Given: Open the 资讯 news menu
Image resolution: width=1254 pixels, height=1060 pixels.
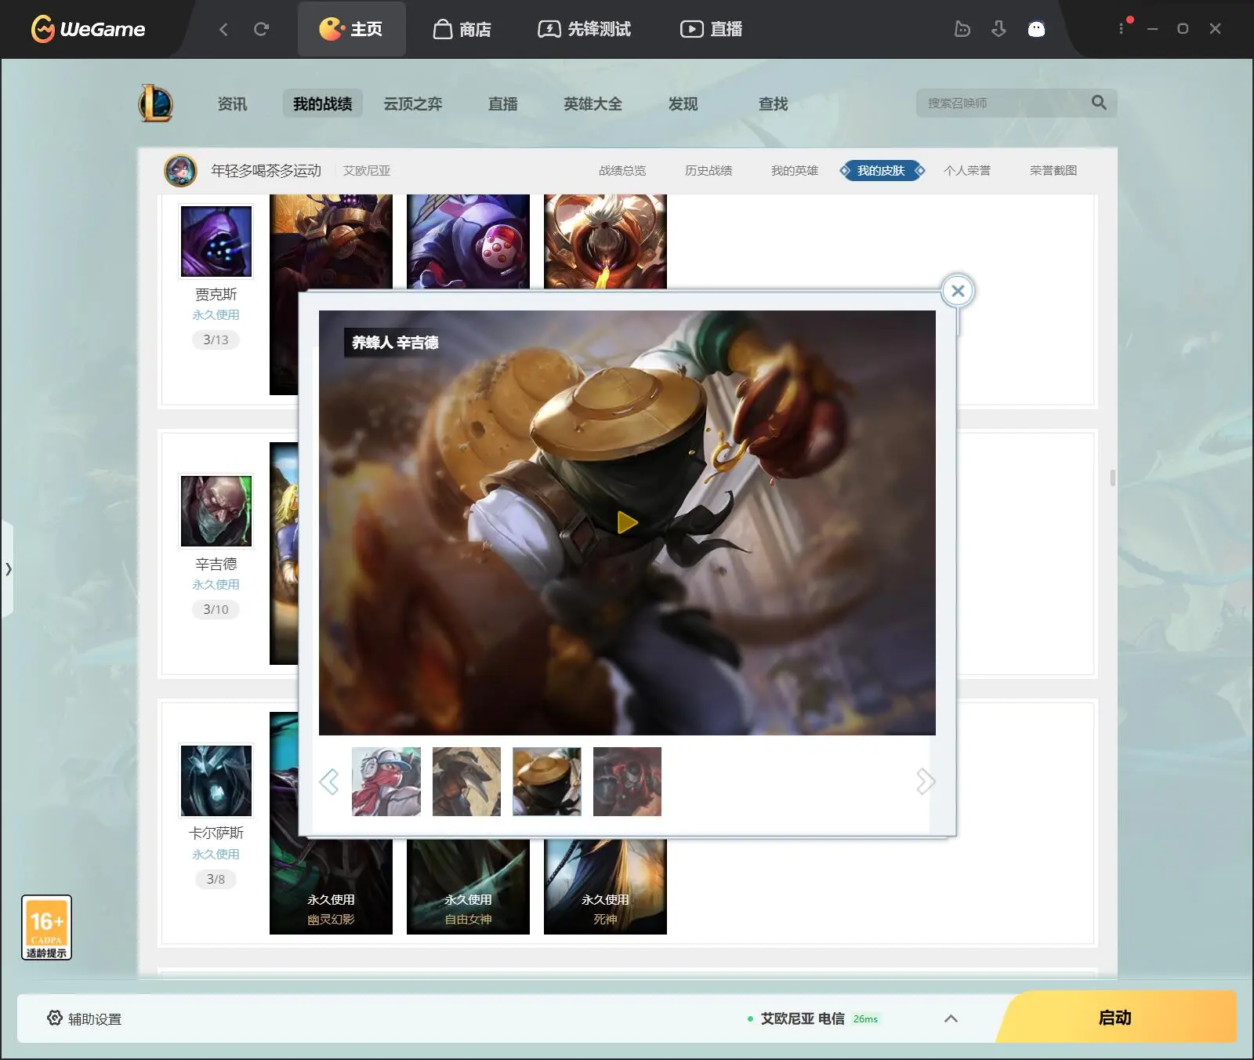Looking at the screenshot, I should coord(232,103).
